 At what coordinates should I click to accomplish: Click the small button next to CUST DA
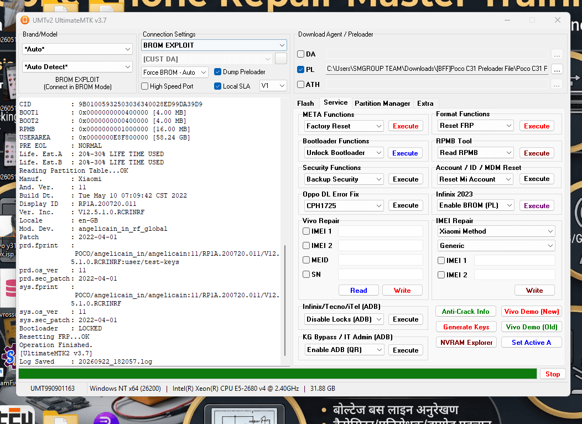point(281,59)
